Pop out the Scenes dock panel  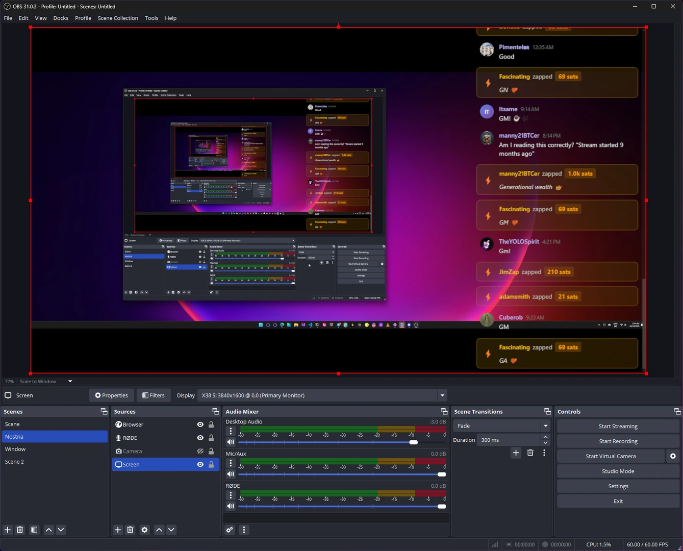pyautogui.click(x=104, y=412)
